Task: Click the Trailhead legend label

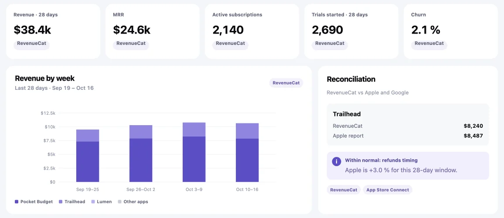Action: [x=75, y=201]
